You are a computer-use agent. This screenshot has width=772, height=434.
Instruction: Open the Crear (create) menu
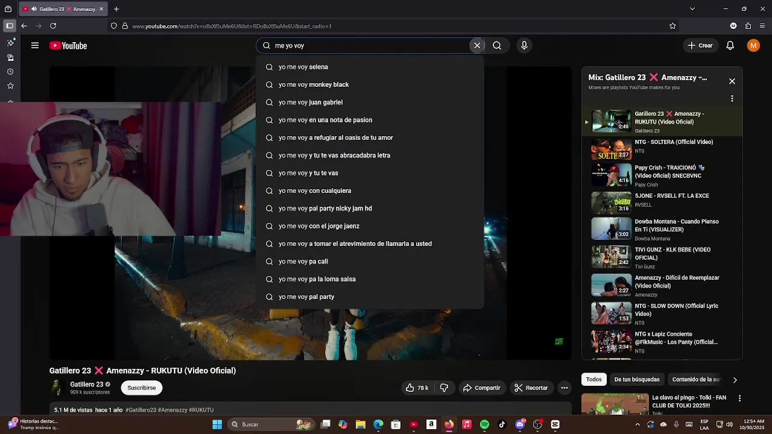(x=700, y=45)
